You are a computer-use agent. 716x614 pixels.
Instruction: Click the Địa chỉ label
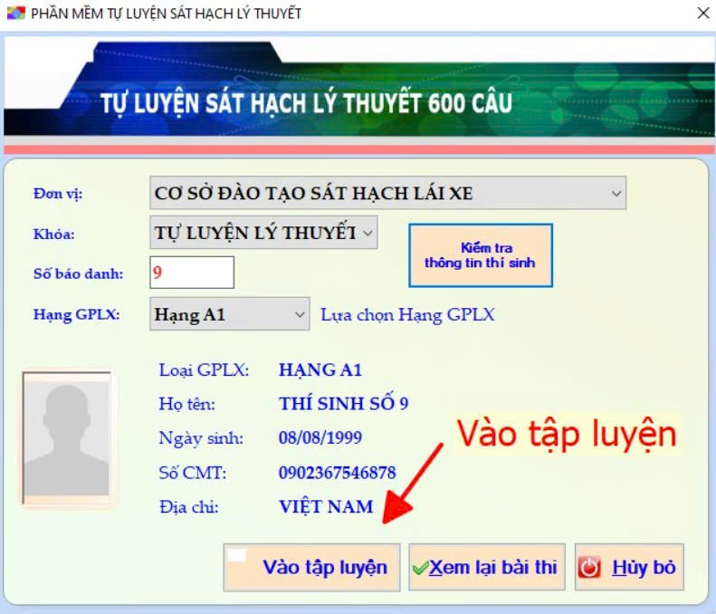click(188, 506)
